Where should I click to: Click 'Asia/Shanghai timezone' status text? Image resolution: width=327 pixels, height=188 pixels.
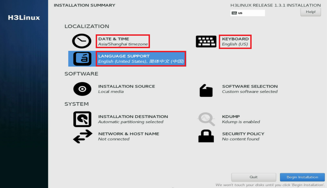pyautogui.click(x=123, y=44)
